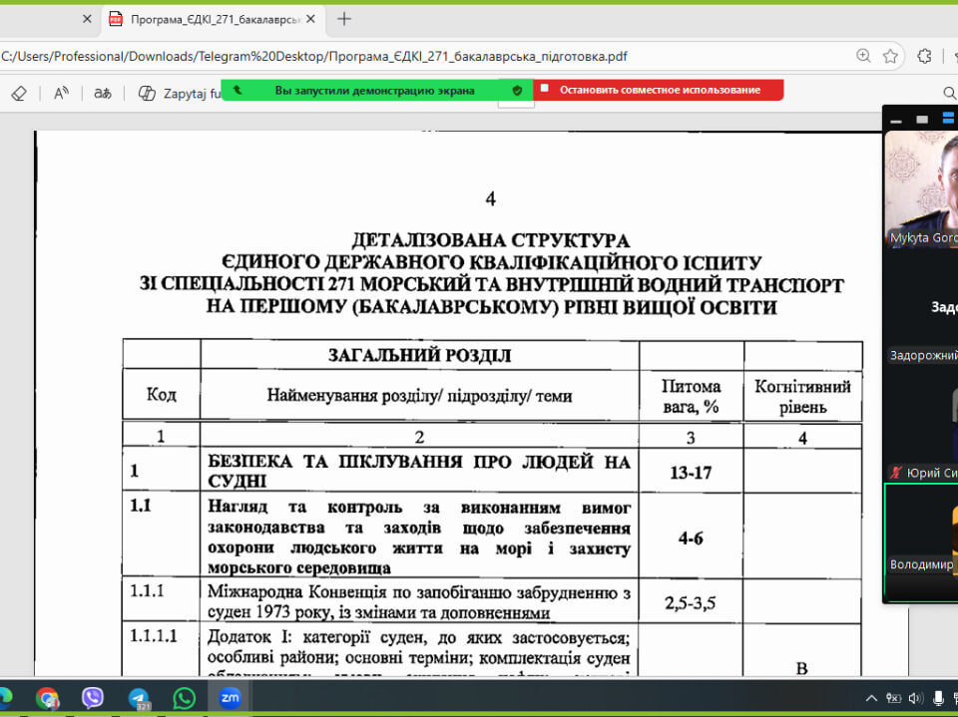Click the heading ДЕТАЛІЗОВАНА СТРУКТУРА
Viewport: 958px width, 717px height.
click(491, 240)
